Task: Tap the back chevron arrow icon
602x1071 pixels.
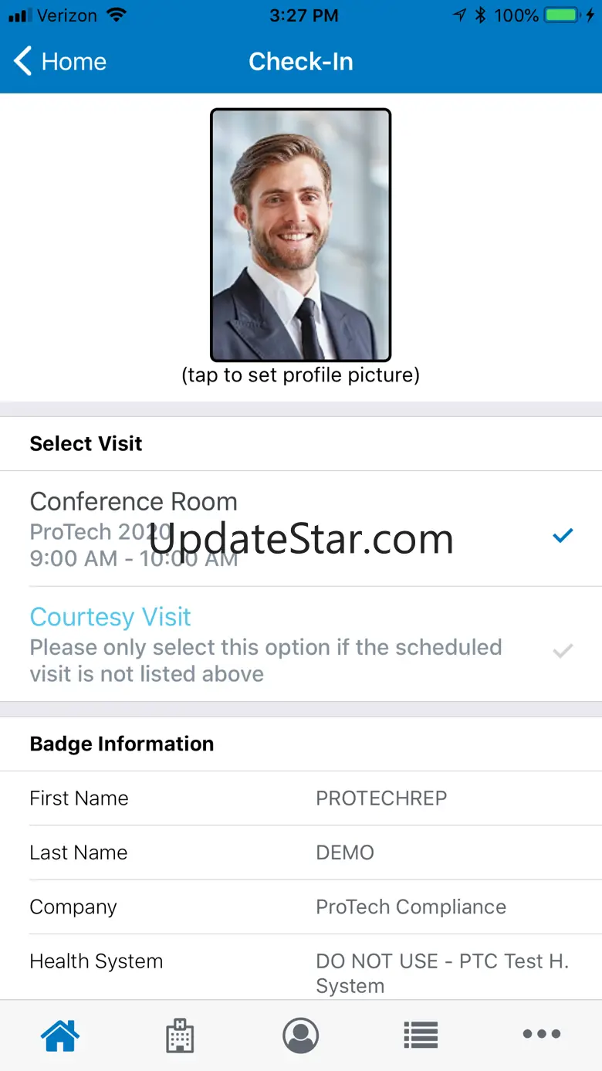Action: point(23,62)
